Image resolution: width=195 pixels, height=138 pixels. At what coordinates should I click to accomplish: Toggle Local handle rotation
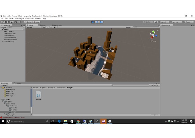point(36,22)
